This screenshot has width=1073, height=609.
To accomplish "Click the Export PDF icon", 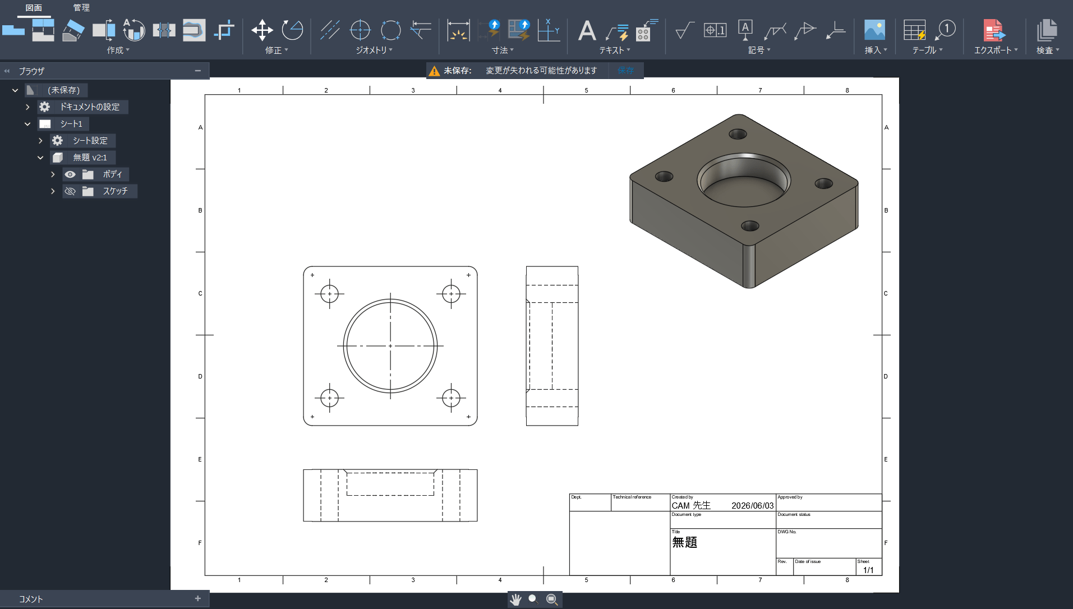I will (994, 30).
